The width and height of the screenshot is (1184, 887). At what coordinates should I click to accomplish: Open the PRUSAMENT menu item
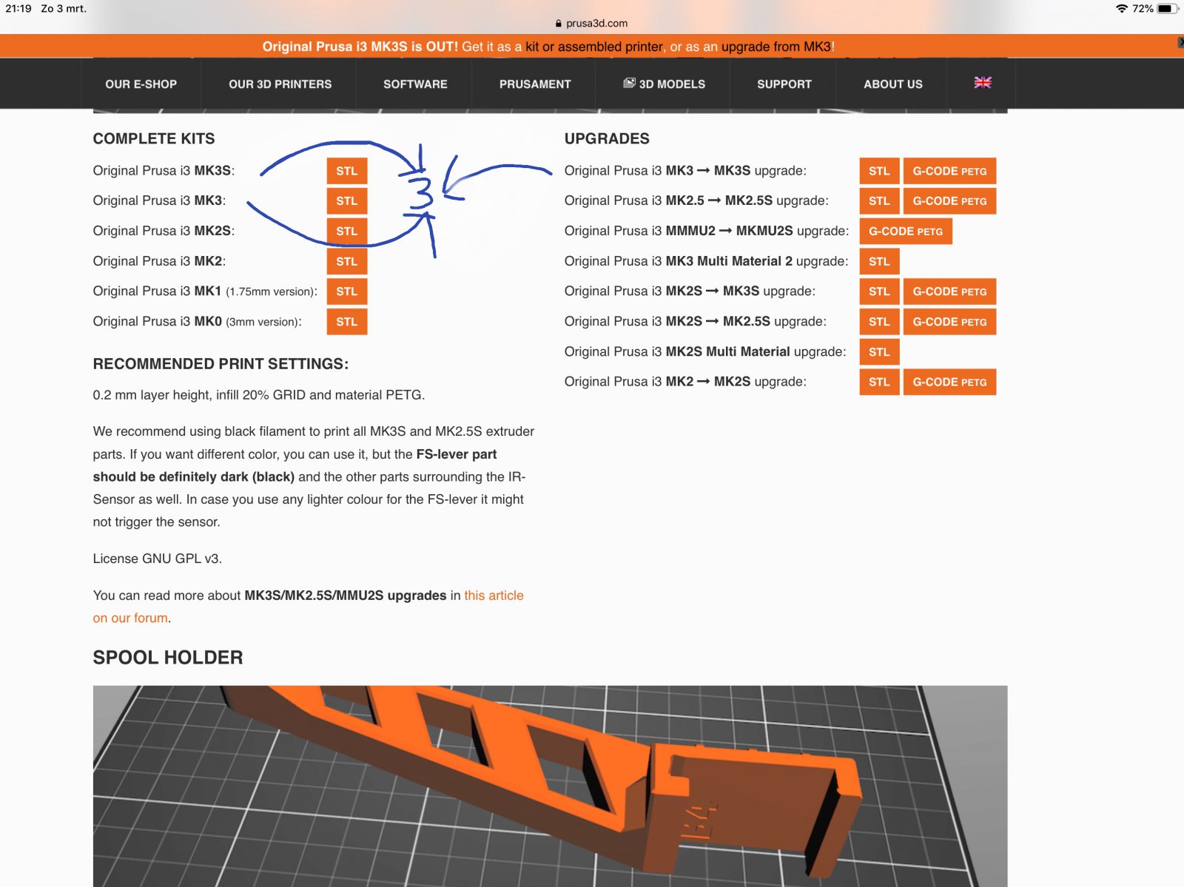click(535, 84)
